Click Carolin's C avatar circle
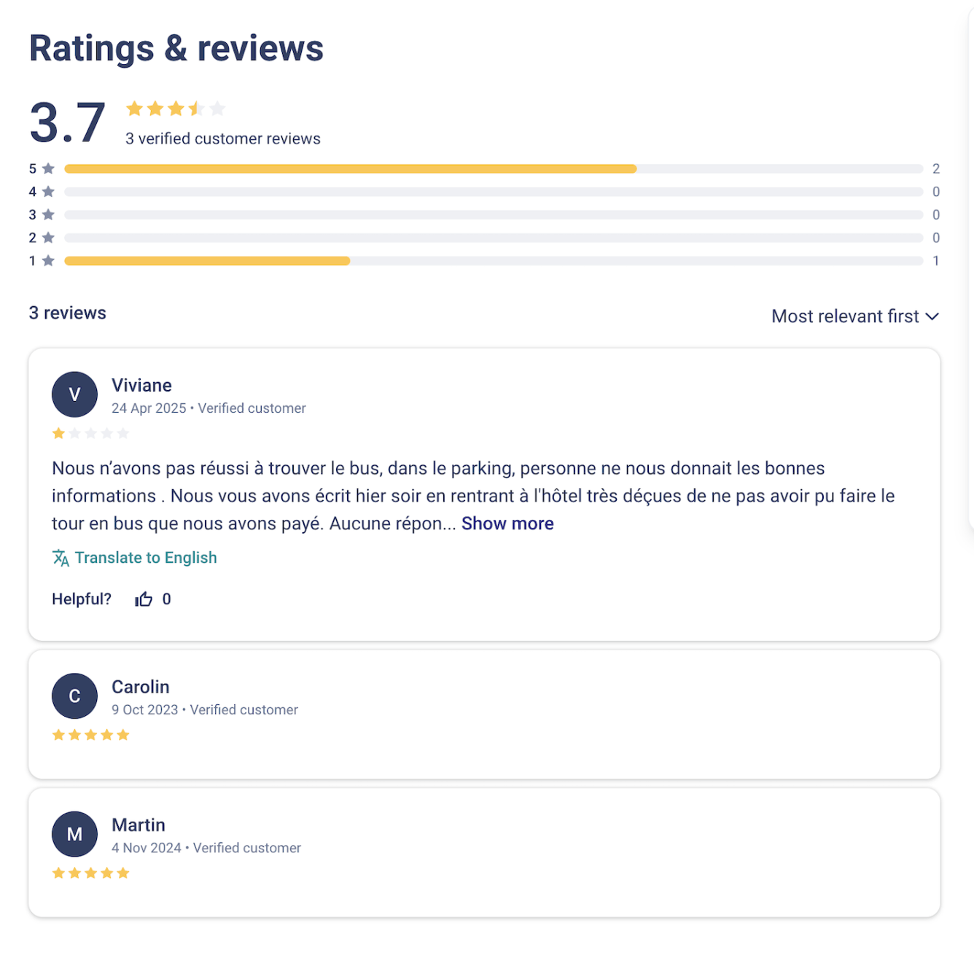The height and width of the screenshot is (966, 974). point(74,696)
